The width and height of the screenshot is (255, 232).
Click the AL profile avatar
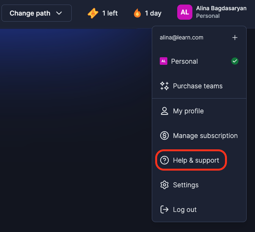pos(185,13)
